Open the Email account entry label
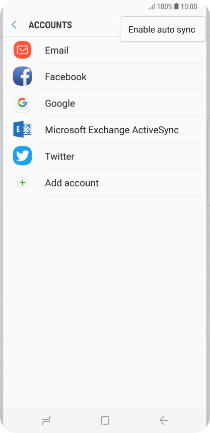Image resolution: width=210 pixels, height=433 pixels. [x=57, y=50]
